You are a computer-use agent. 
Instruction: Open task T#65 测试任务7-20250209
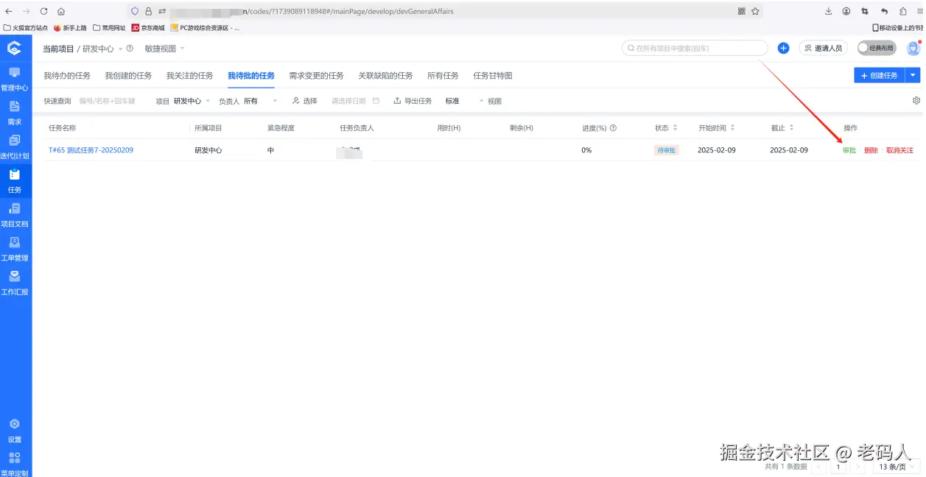91,150
